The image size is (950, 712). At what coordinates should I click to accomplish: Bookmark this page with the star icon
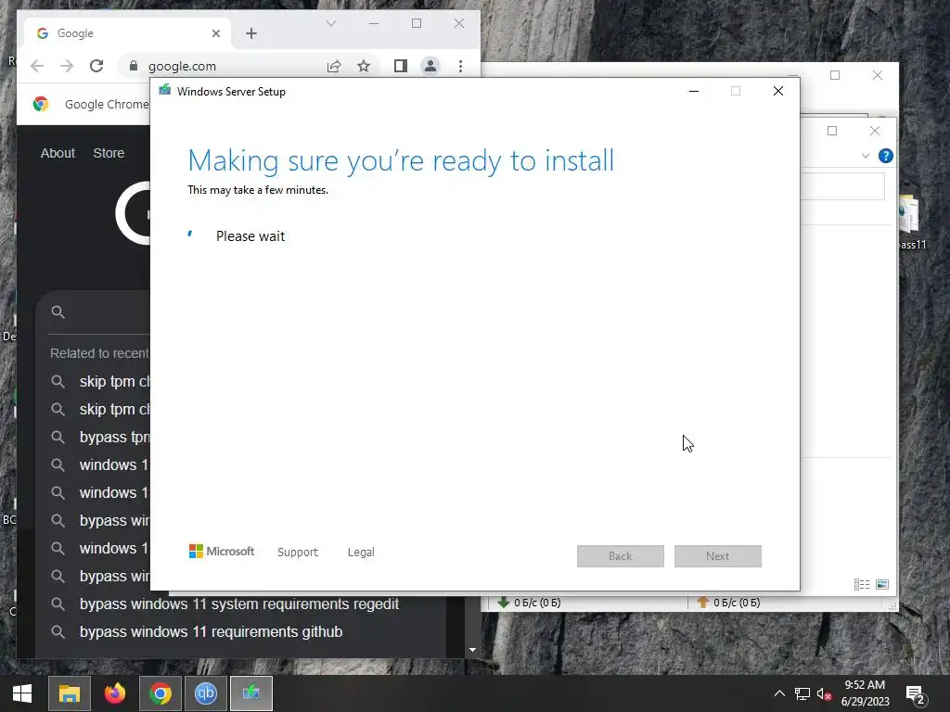[x=364, y=66]
